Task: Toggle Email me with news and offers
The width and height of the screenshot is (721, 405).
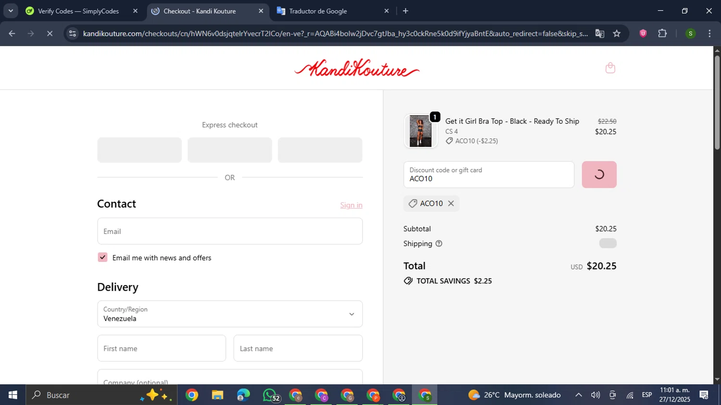Action: click(102, 258)
